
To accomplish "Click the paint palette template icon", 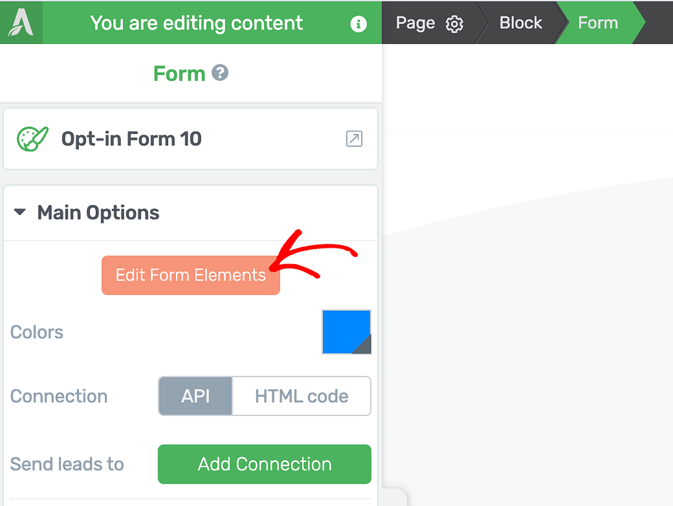I will [32, 139].
